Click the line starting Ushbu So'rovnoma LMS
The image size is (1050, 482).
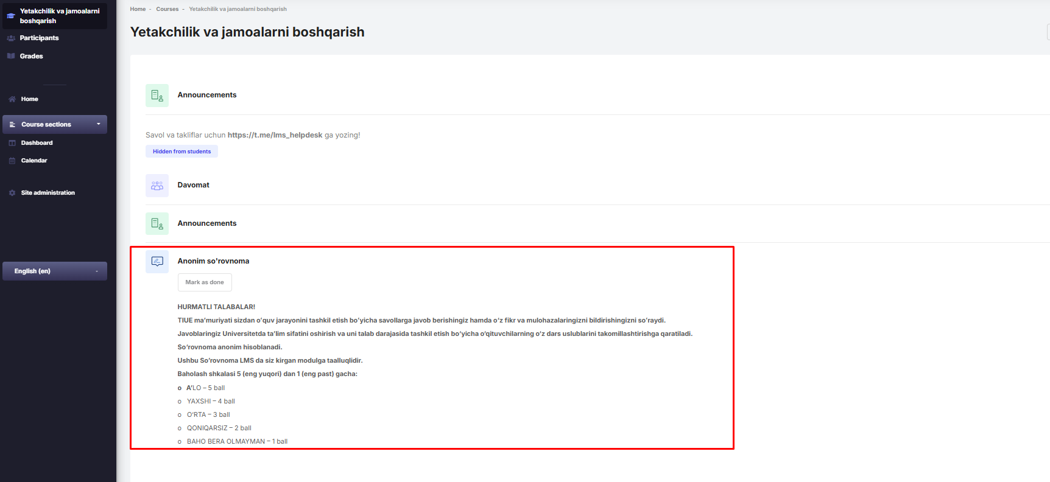pyautogui.click(x=270, y=361)
